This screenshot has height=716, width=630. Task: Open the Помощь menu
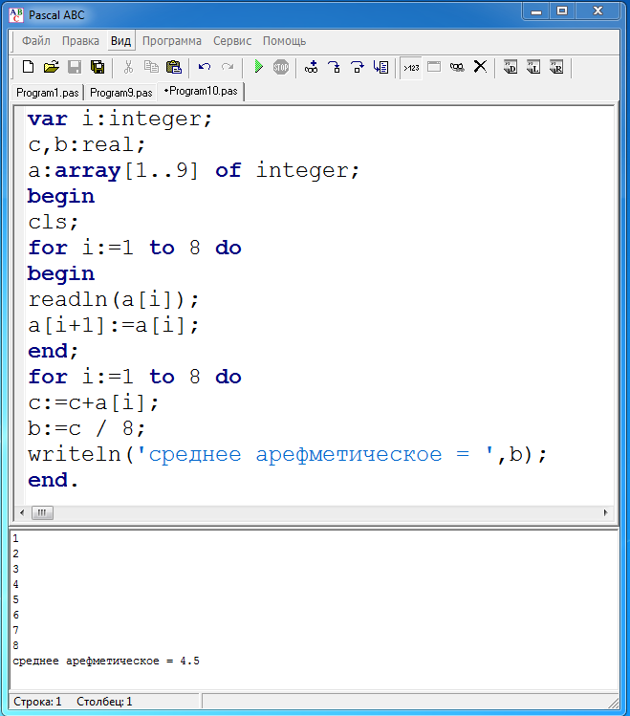coord(285,41)
